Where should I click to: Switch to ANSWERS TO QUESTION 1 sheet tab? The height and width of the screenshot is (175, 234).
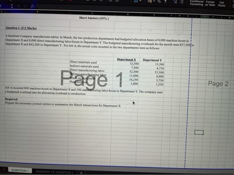click(x=54, y=172)
